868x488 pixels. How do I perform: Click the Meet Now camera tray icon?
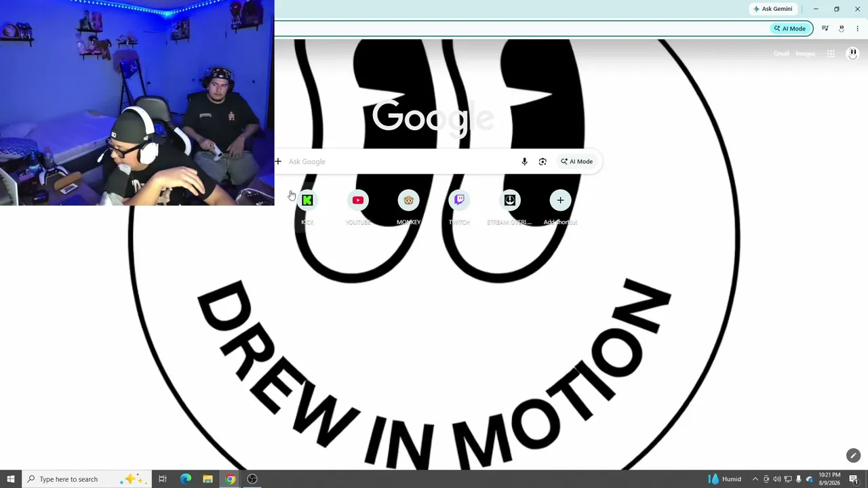766,479
